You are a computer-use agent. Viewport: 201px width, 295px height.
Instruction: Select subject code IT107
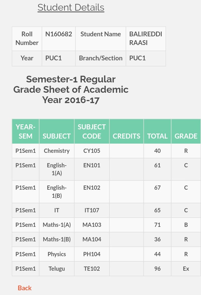(x=92, y=210)
